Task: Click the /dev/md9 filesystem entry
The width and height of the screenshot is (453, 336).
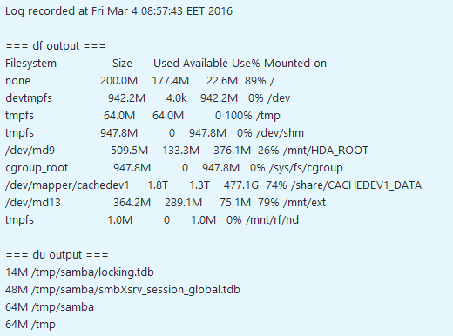Action: coord(30,151)
